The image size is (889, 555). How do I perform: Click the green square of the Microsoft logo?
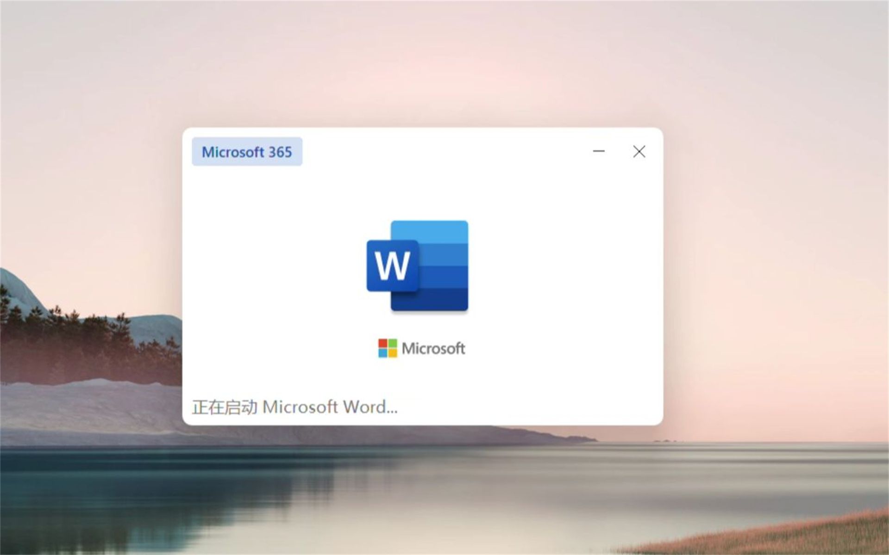[392, 343]
